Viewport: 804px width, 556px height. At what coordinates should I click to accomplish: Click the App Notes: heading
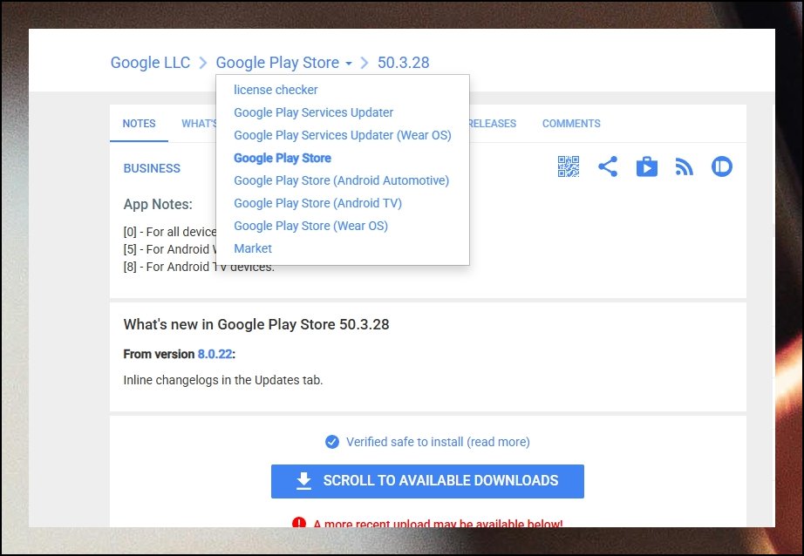[158, 204]
